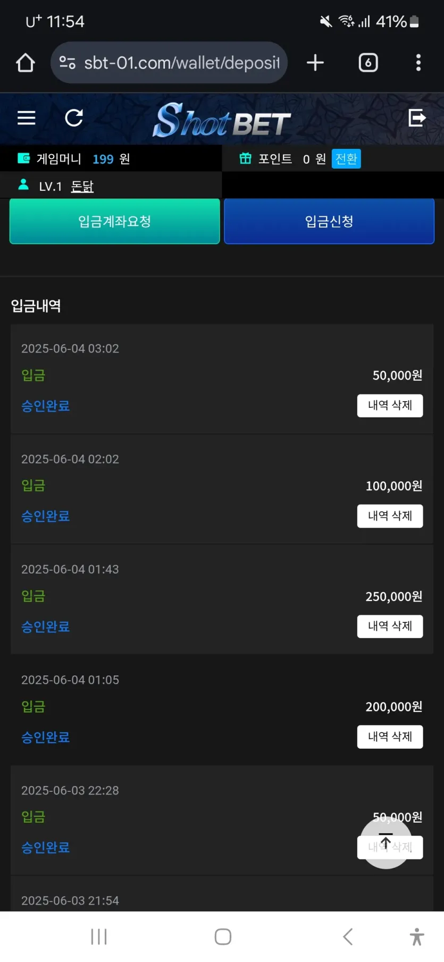Viewport: 444px width, 962px height.
Task: Tap the site info icon in address bar
Action: click(67, 63)
